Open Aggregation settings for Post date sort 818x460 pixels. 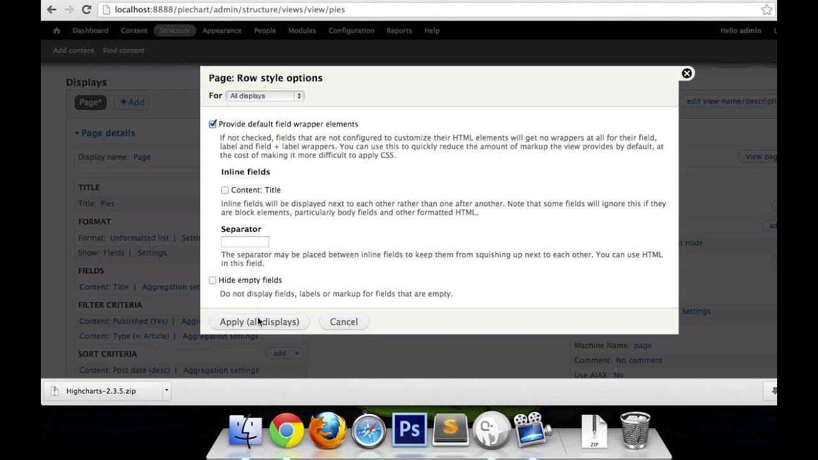click(x=221, y=371)
